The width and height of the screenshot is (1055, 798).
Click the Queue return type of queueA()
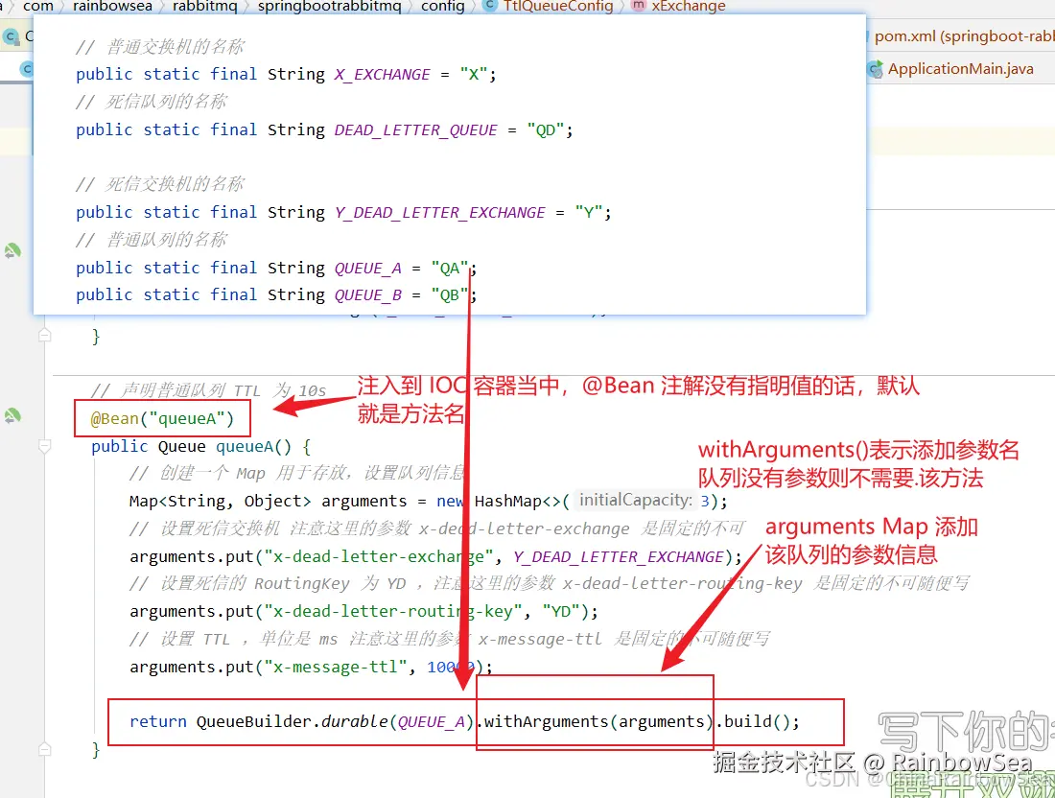[181, 446]
